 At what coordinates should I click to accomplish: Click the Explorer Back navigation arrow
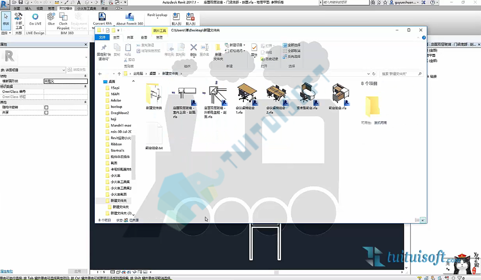[x=100, y=74]
